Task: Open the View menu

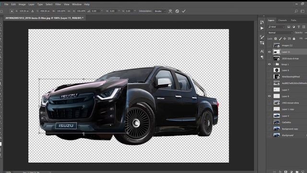Action: click(67, 4)
